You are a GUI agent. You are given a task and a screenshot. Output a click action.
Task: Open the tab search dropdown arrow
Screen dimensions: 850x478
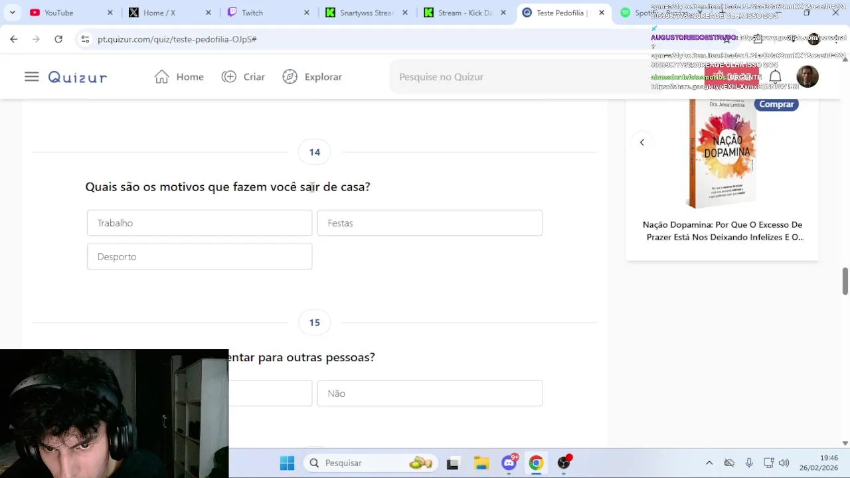(12, 13)
